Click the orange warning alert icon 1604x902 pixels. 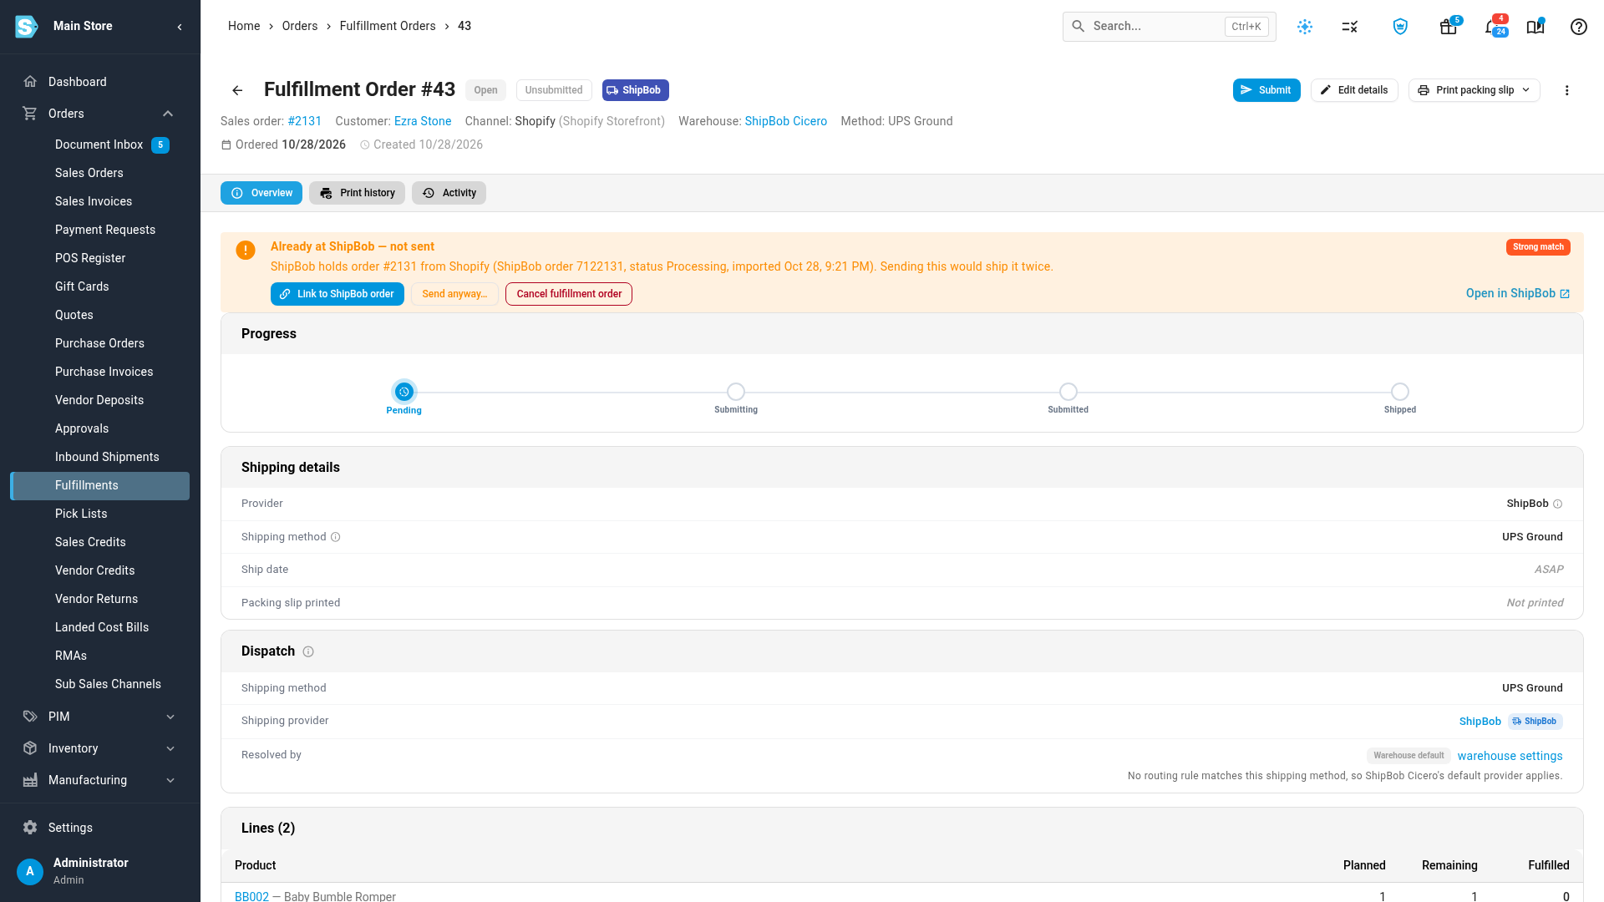[x=246, y=251]
